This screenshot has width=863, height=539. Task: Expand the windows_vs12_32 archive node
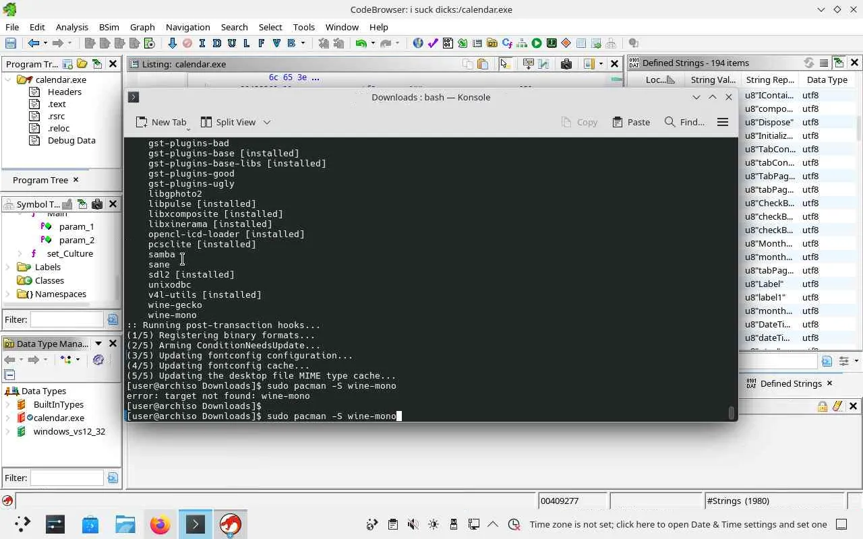pyautogui.click(x=8, y=431)
